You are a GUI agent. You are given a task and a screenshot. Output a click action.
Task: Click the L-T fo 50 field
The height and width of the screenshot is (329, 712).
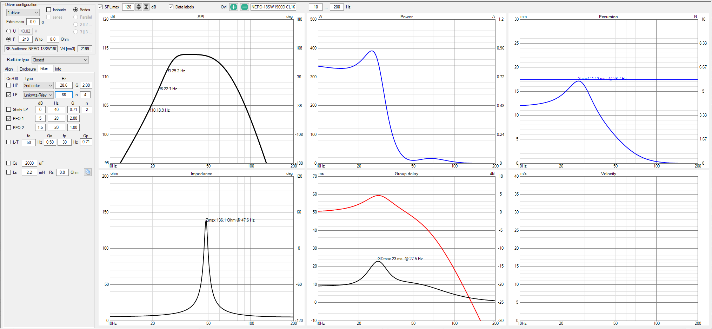click(x=29, y=142)
